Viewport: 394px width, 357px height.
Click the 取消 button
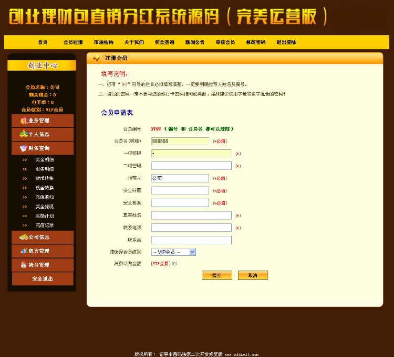pyautogui.click(x=253, y=275)
